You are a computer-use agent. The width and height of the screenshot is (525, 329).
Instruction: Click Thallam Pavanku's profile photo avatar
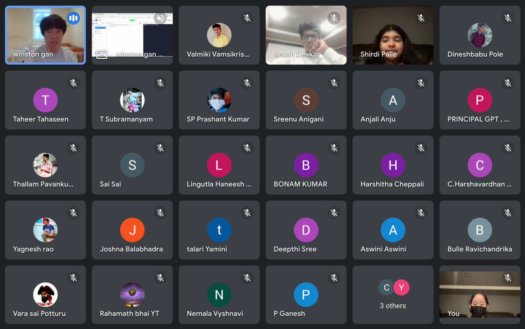click(46, 165)
